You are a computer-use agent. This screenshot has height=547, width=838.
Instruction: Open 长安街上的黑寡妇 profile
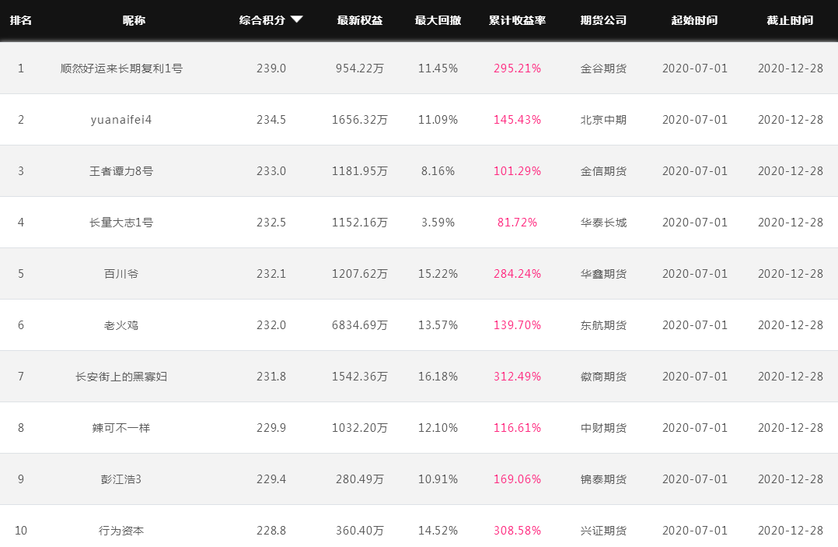click(x=121, y=377)
